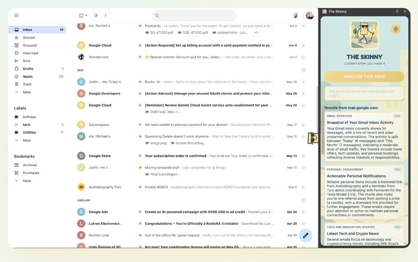This screenshot has width=418, height=262.
Task: Open Latest Tech and Crypto News card
Action: click(x=364, y=235)
